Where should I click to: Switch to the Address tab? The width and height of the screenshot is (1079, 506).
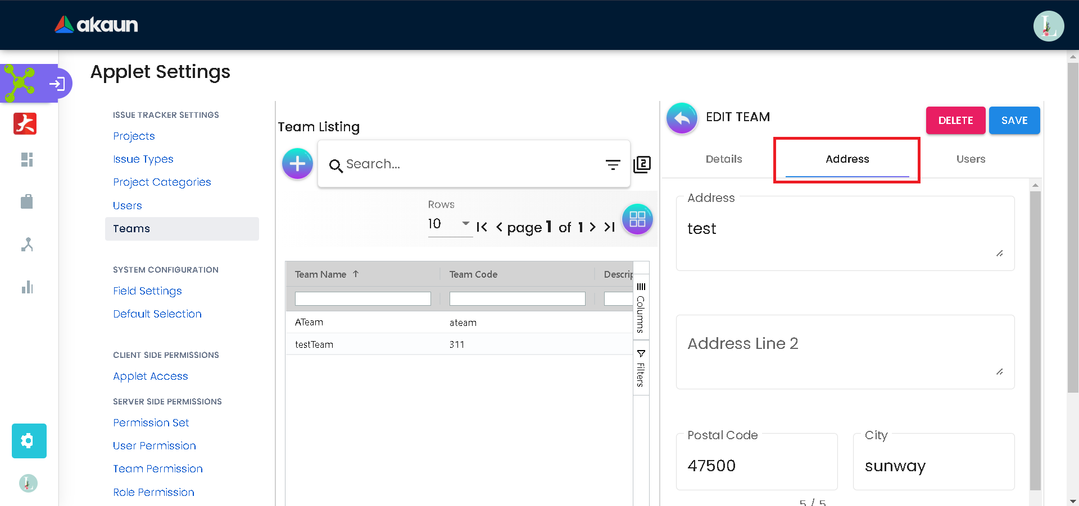tap(847, 159)
